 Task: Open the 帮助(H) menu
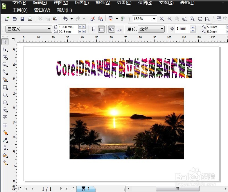(x=64, y=10)
